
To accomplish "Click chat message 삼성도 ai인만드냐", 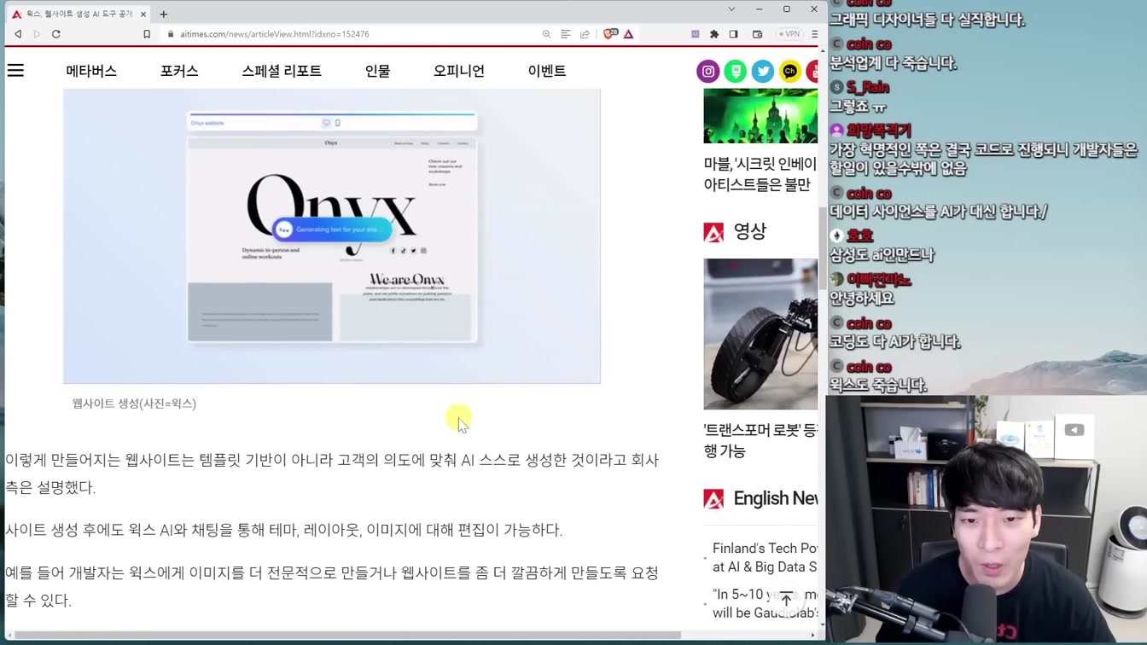I will coord(882,255).
